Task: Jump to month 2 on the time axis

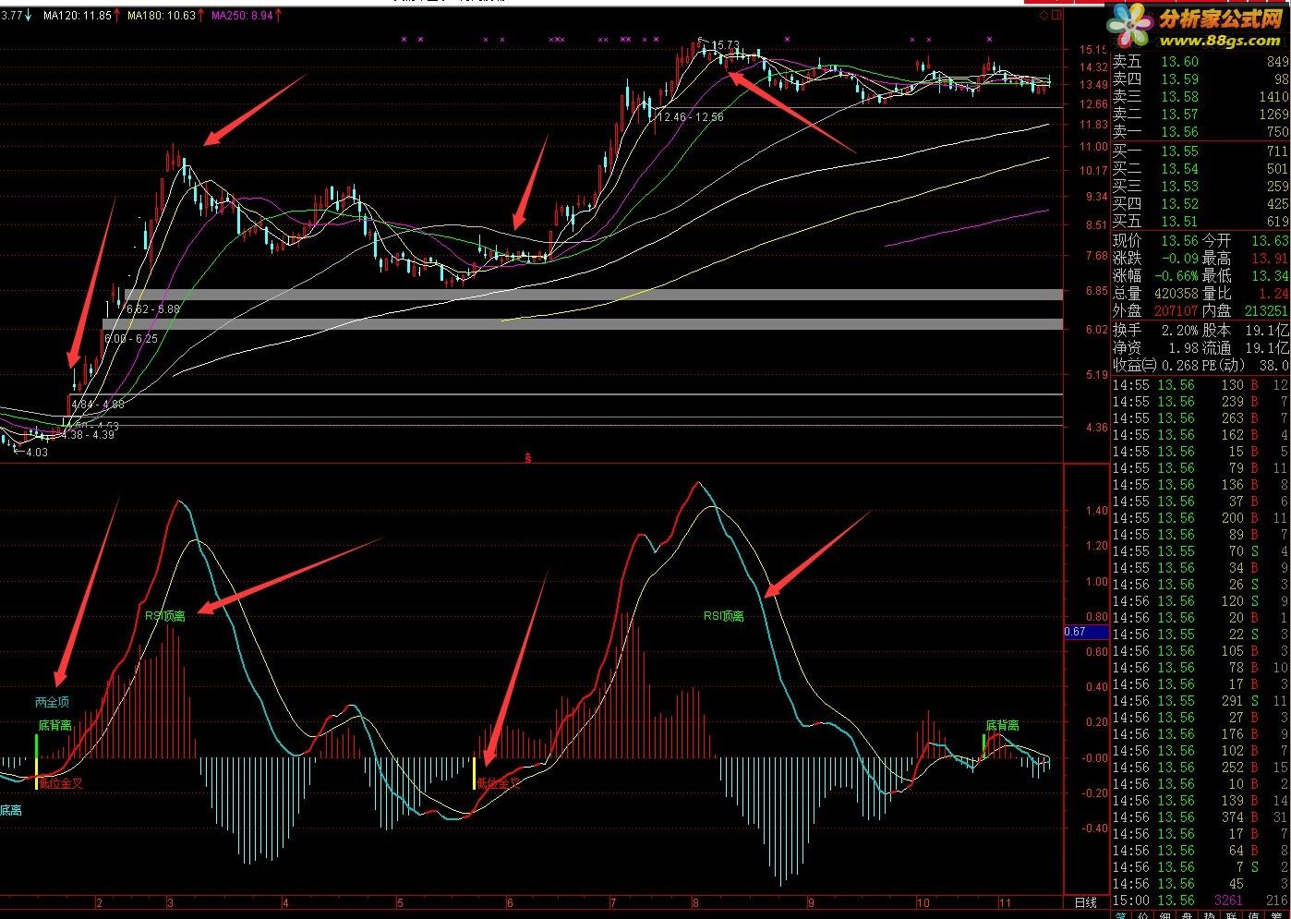Action: [x=99, y=902]
